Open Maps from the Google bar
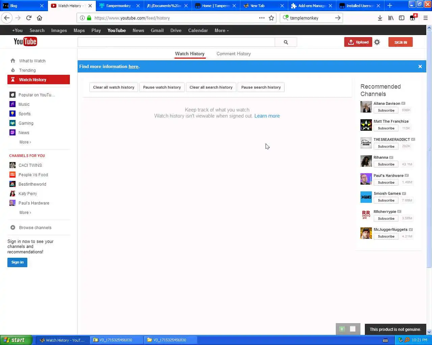Viewport: 432px width, 345px height. pyautogui.click(x=79, y=30)
